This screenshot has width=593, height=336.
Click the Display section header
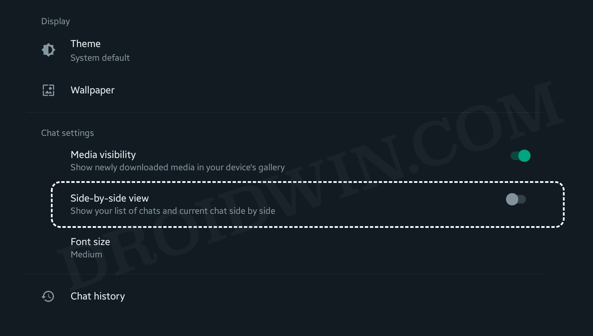(55, 21)
